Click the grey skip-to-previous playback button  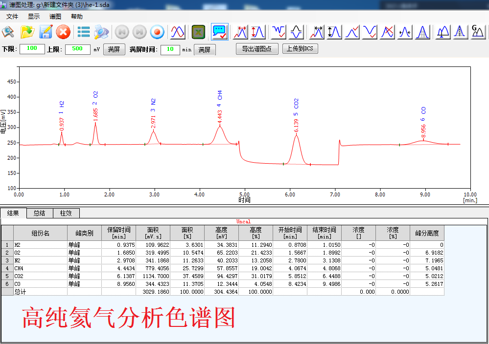click(x=121, y=32)
